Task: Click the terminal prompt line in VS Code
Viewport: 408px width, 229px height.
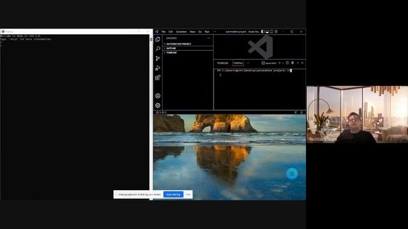Action: [x=254, y=71]
